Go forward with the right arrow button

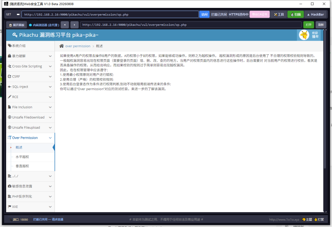coord(74,25)
